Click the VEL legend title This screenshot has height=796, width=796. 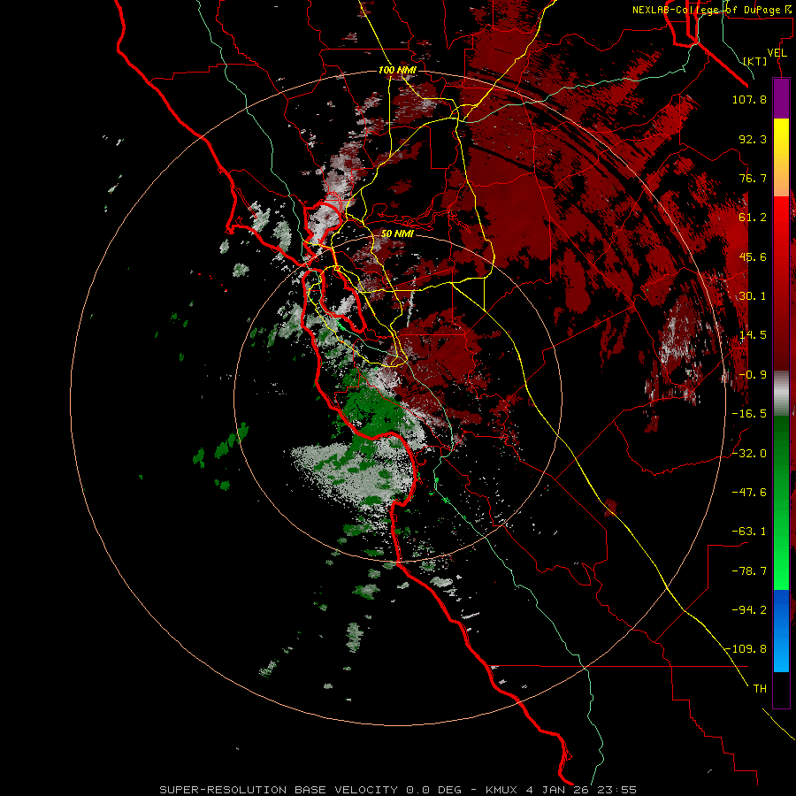point(777,53)
